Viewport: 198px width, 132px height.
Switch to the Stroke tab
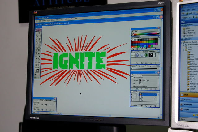click(x=134, y=66)
